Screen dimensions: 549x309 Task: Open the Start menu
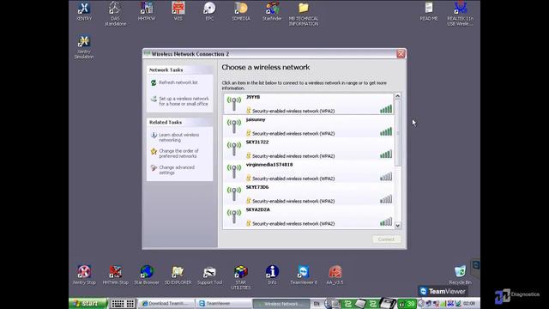point(87,303)
